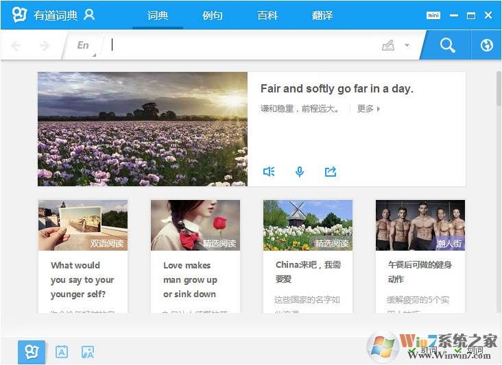Image resolution: width=502 pixels, height=365 pixels.
Task: Click the 双语阅读 label on first card
Action: point(106,244)
